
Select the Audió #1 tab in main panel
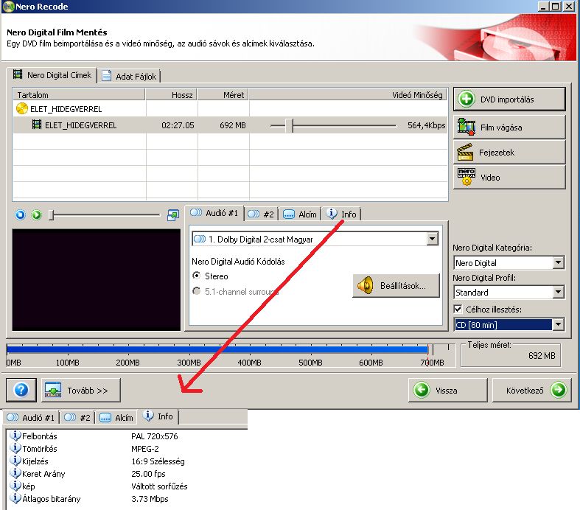click(214, 213)
